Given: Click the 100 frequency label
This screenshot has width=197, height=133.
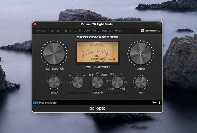Looking at the screenshot, I should (107, 81).
